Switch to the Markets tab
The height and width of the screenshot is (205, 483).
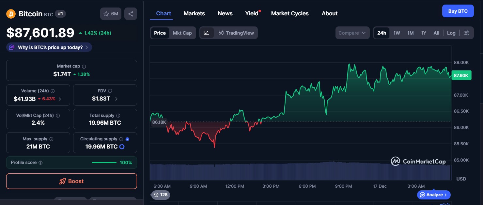point(194,13)
